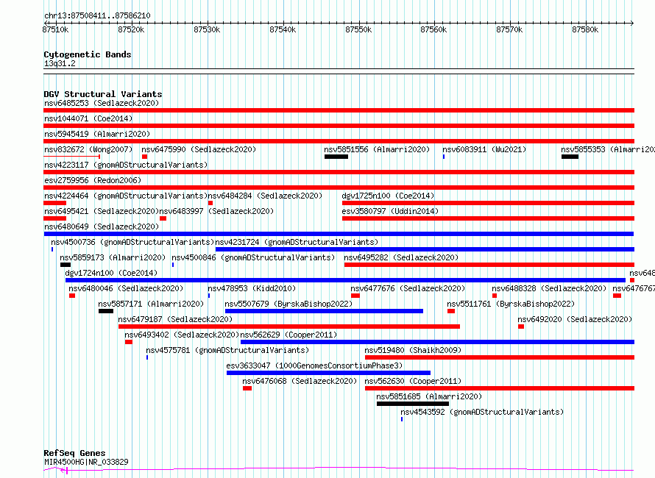Click nsv5511761 (ByrskaBishop2022) label
Image resolution: width=655 pixels, height=478 pixels.
(x=511, y=304)
